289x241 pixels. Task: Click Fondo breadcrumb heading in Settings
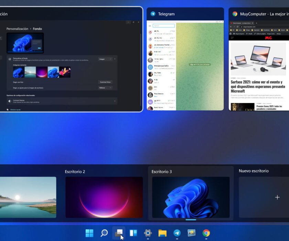tap(38, 29)
